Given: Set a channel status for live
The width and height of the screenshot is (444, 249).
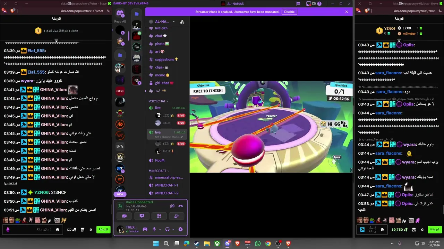Looking at the screenshot, I should click(169, 137).
